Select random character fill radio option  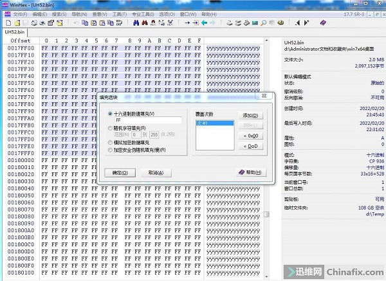coord(110,129)
